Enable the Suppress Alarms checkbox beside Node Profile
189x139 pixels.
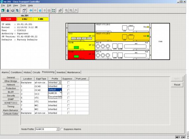[x=62, y=129]
